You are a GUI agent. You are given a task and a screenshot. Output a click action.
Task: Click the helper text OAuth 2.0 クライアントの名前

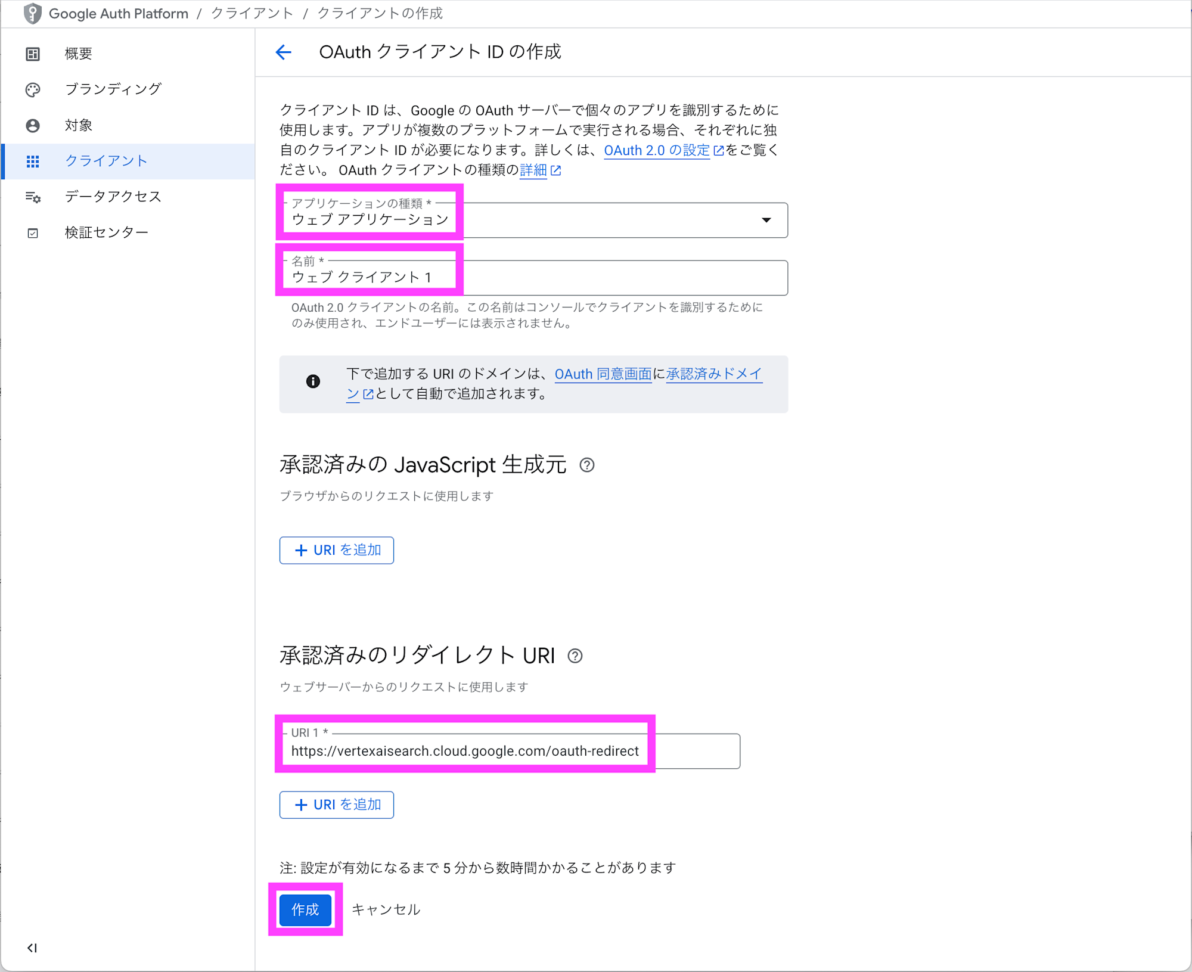[527, 315]
